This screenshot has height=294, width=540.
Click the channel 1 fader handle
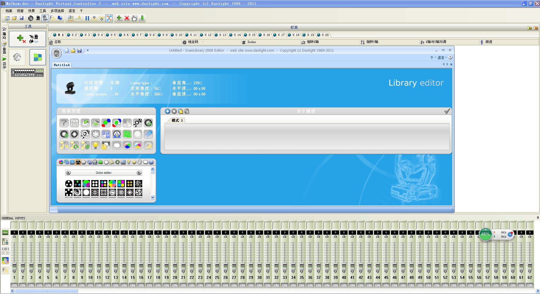tap(14, 266)
